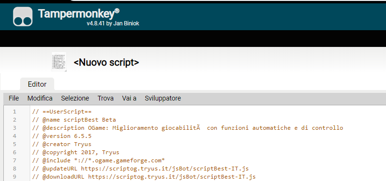This screenshot has height=181, width=386.
Task: Open the Modifica menu
Action: pyautogui.click(x=40, y=98)
